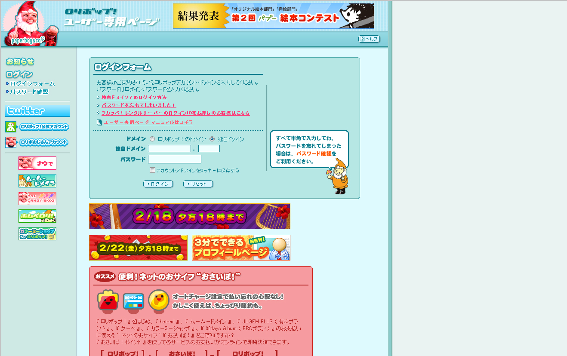The height and width of the screenshot is (356, 567).
Task: Select the ロリポップ!のドメイン radio button
Action: coord(152,139)
